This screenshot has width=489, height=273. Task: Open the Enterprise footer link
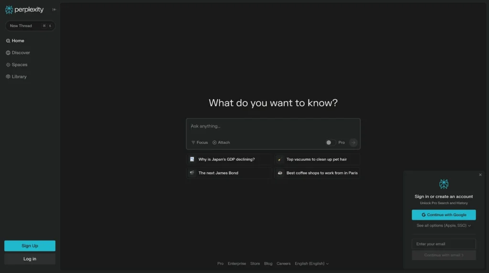click(x=237, y=263)
